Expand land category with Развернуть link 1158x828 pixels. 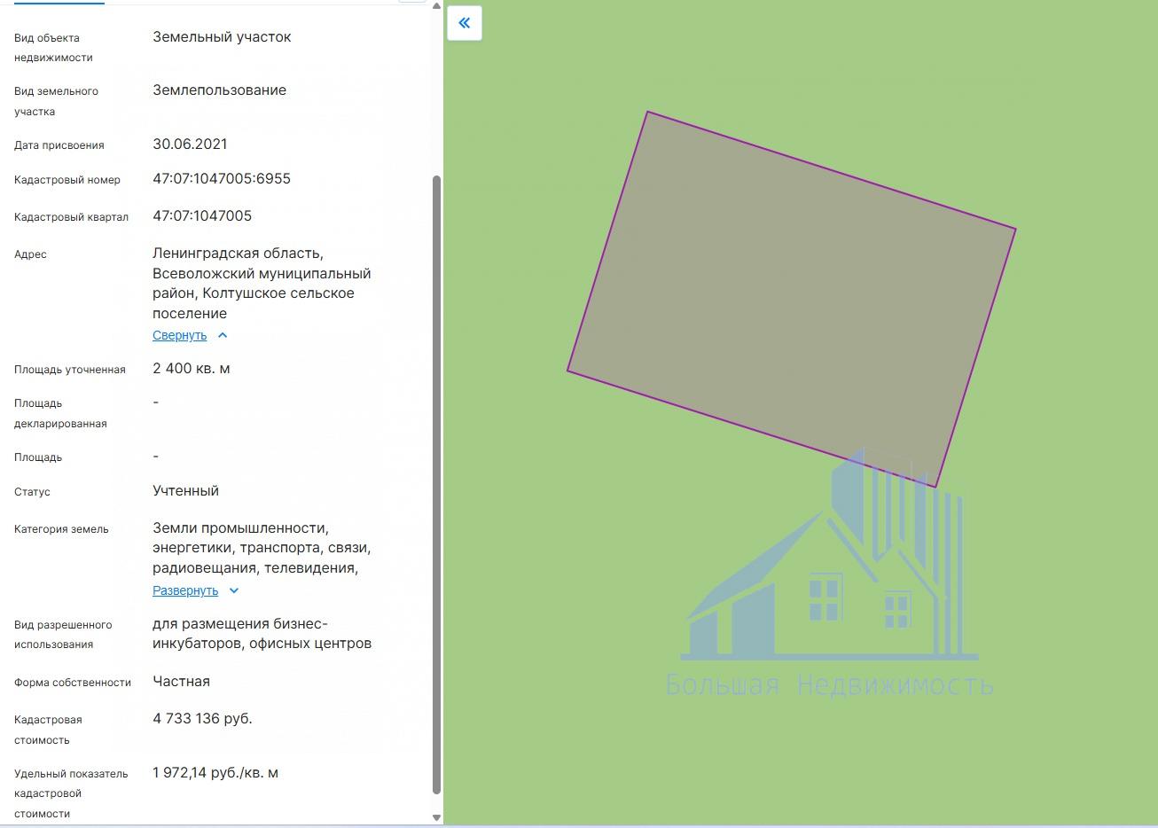(x=185, y=590)
